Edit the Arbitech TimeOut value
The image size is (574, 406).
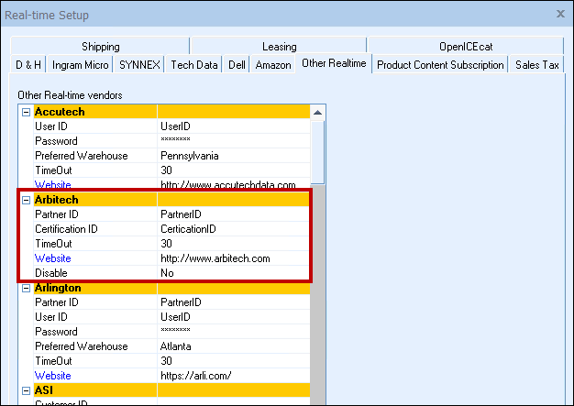234,244
